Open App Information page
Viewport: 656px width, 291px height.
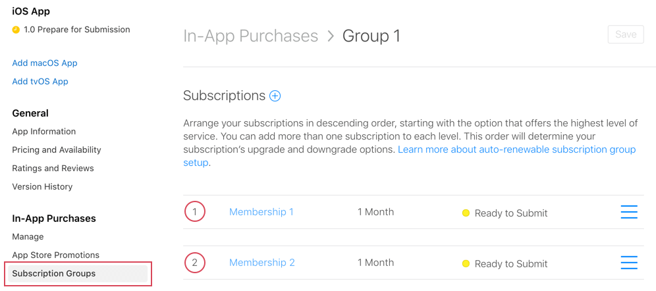click(43, 131)
